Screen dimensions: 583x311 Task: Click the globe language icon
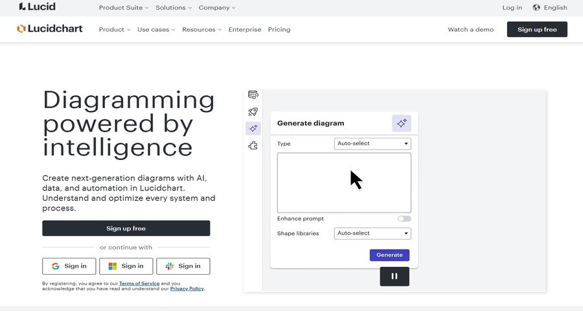536,8
